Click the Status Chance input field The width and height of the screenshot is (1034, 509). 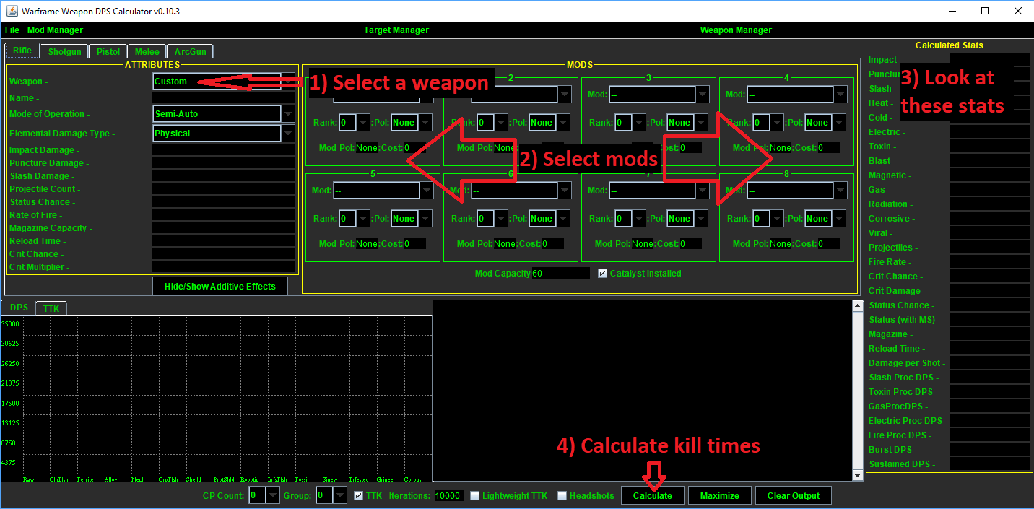(224, 202)
